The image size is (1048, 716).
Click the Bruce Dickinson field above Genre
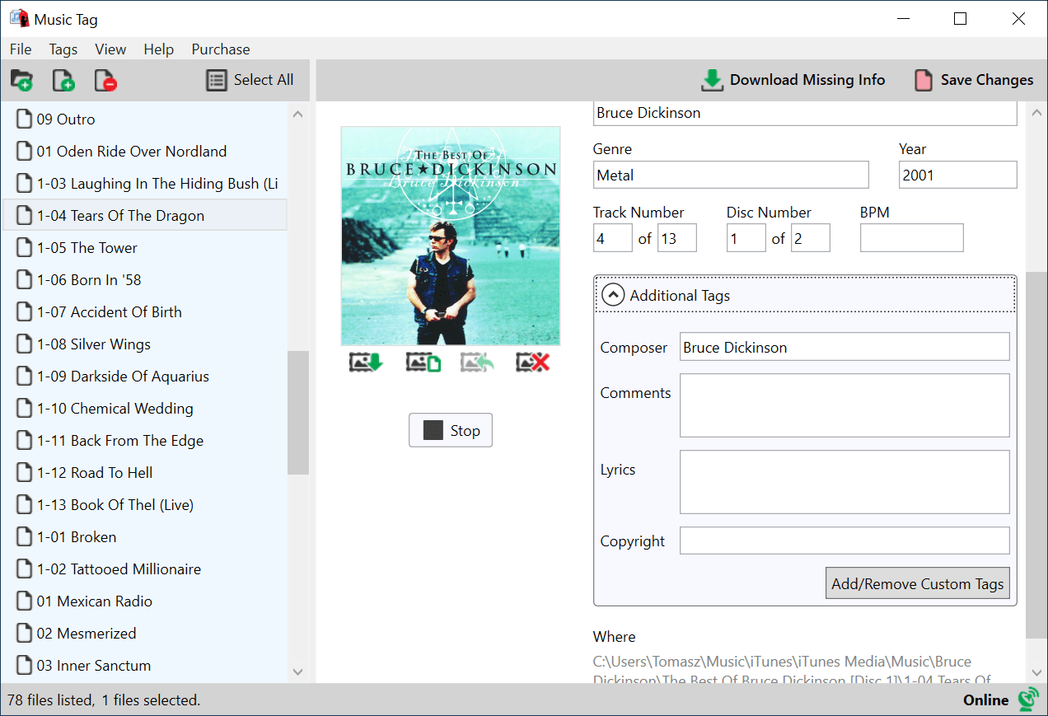805,113
